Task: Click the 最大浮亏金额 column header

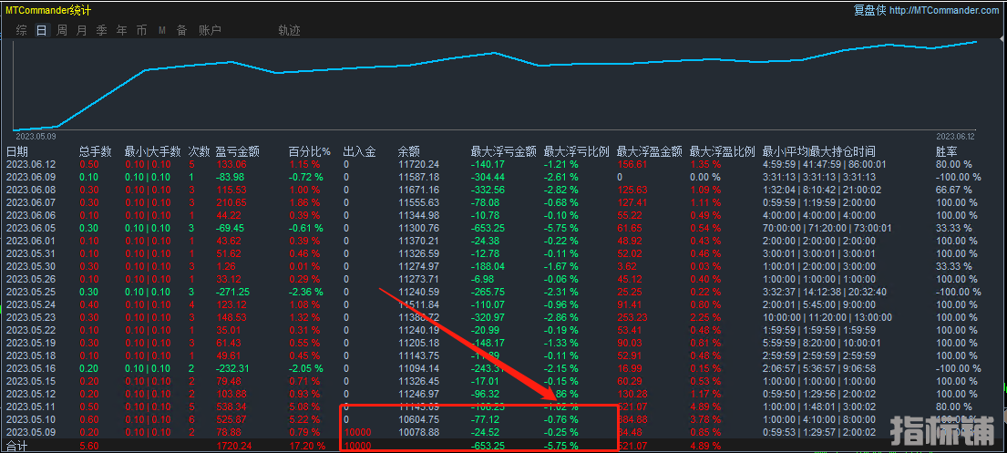Action: [499, 151]
